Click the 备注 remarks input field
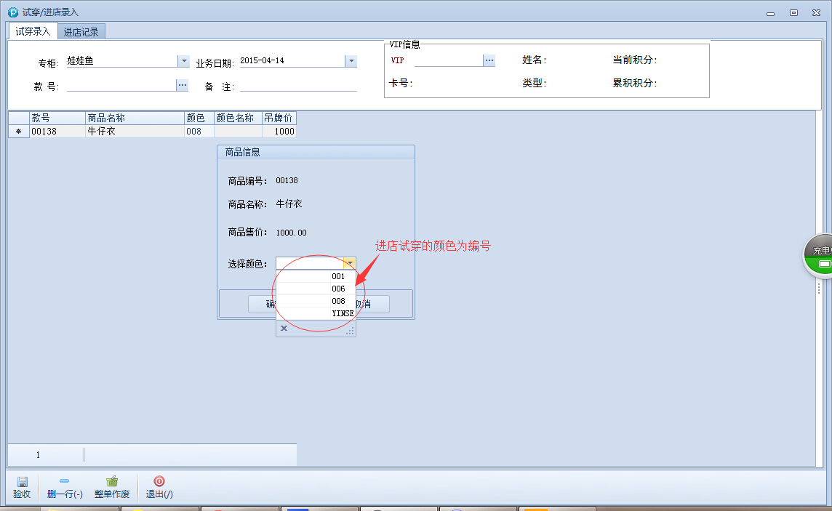This screenshot has width=832, height=511. tap(298, 86)
